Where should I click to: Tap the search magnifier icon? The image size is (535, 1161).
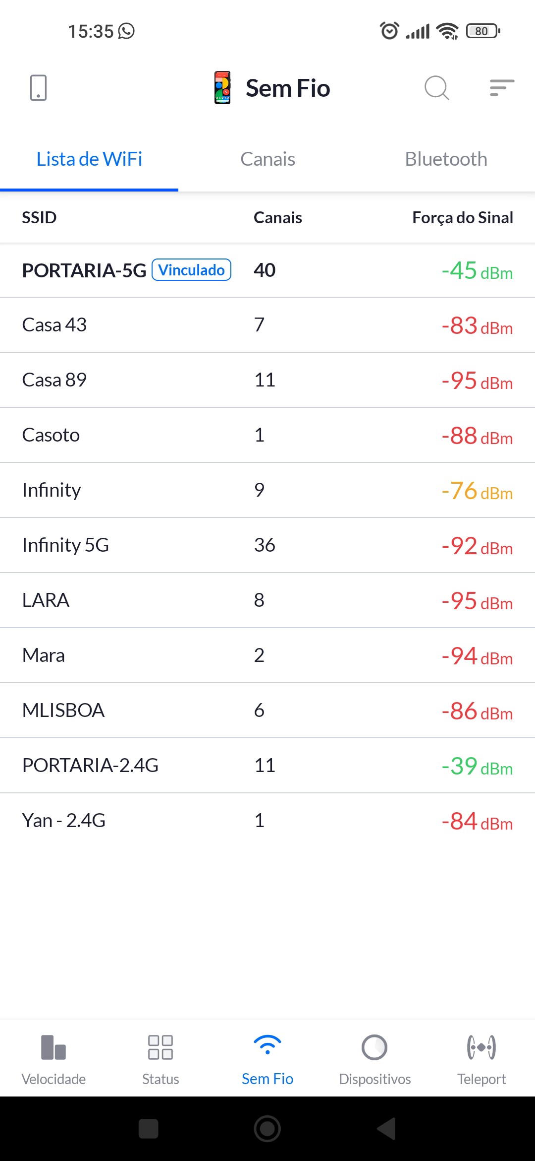tap(436, 88)
